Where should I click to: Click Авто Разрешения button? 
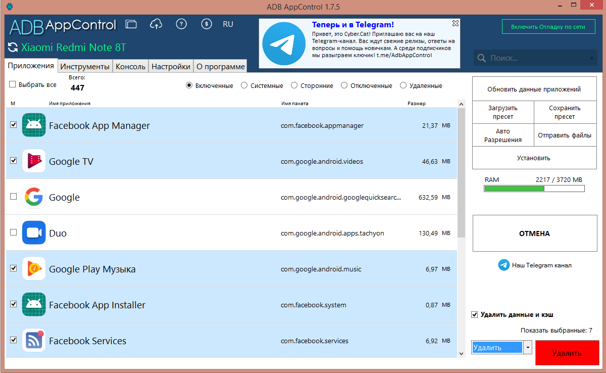503,135
